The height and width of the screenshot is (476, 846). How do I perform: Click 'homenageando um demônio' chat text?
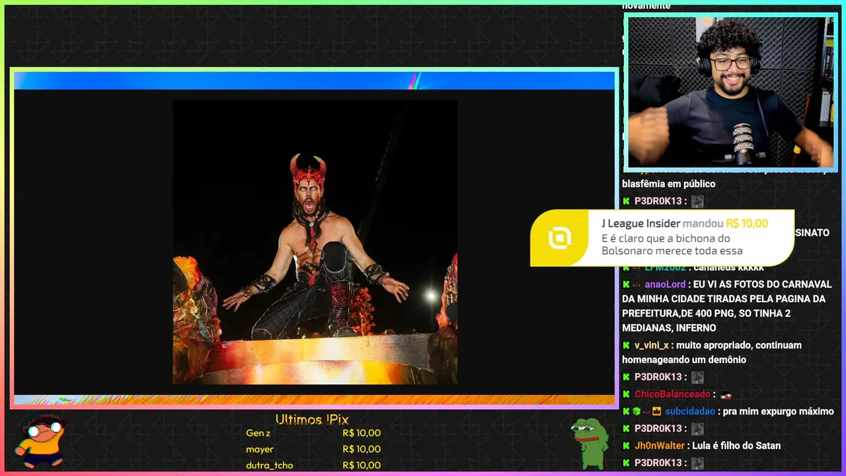coord(684,360)
